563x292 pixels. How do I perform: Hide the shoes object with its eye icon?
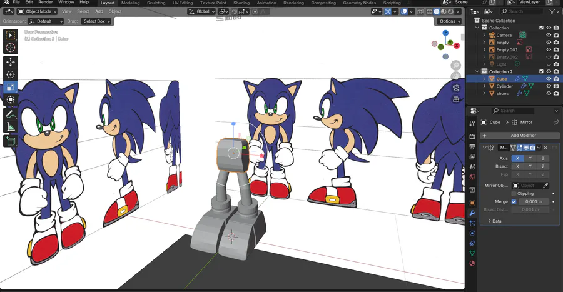point(549,93)
